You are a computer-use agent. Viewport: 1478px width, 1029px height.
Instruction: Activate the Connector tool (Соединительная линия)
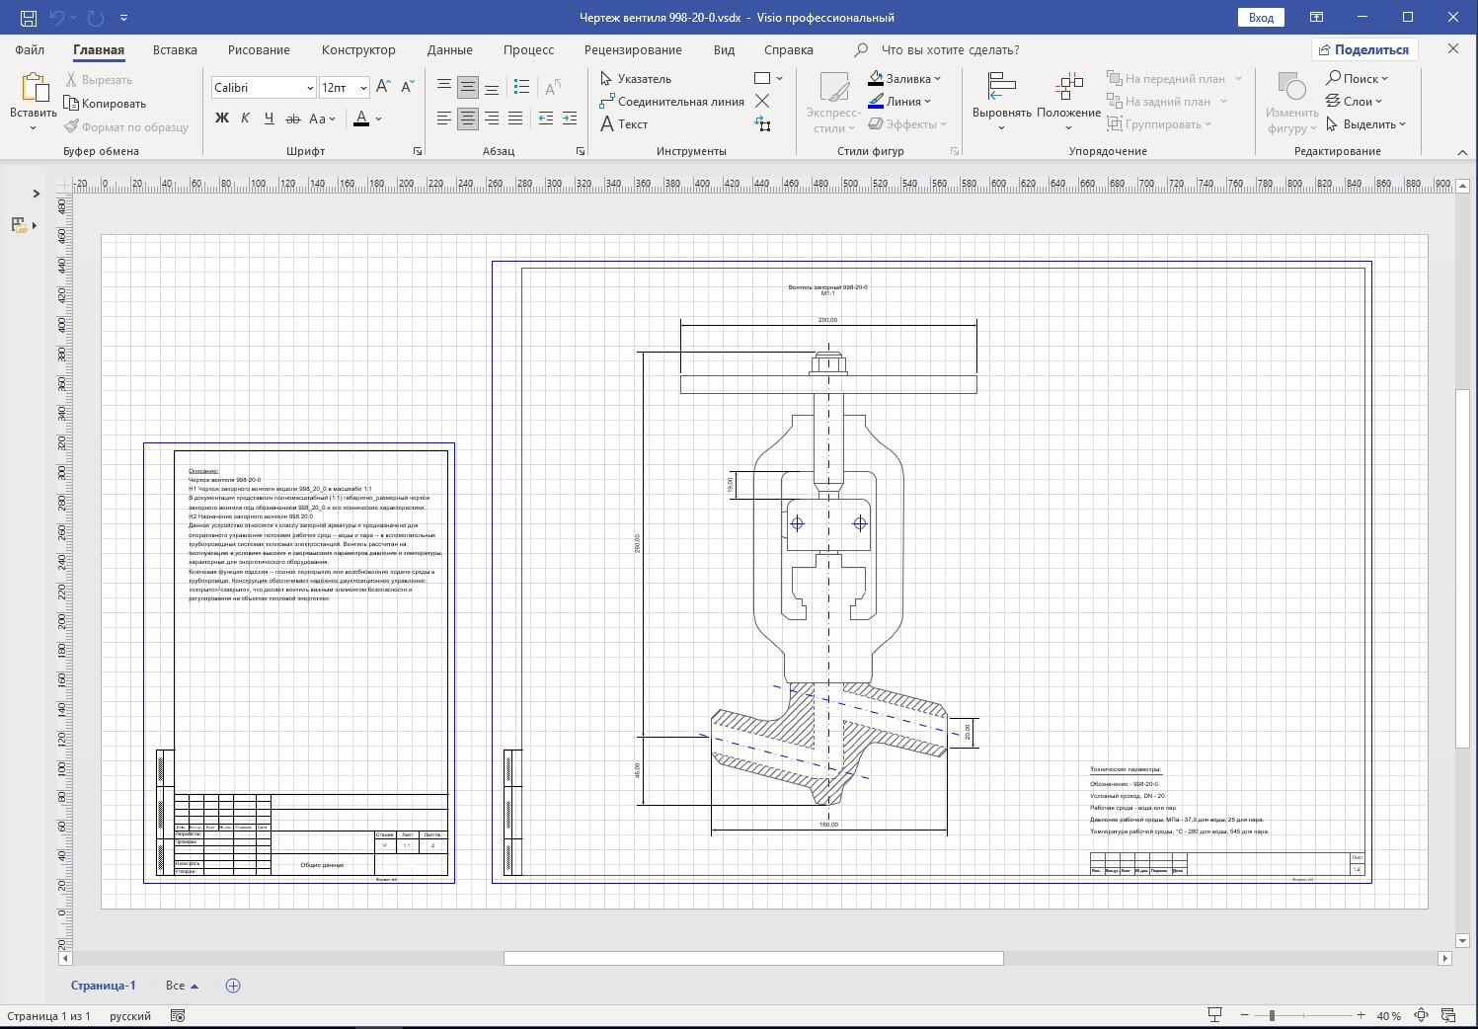pyautogui.click(x=671, y=102)
